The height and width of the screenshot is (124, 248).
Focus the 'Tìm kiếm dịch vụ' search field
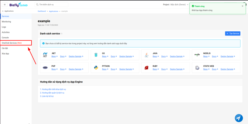click(x=51, y=4)
